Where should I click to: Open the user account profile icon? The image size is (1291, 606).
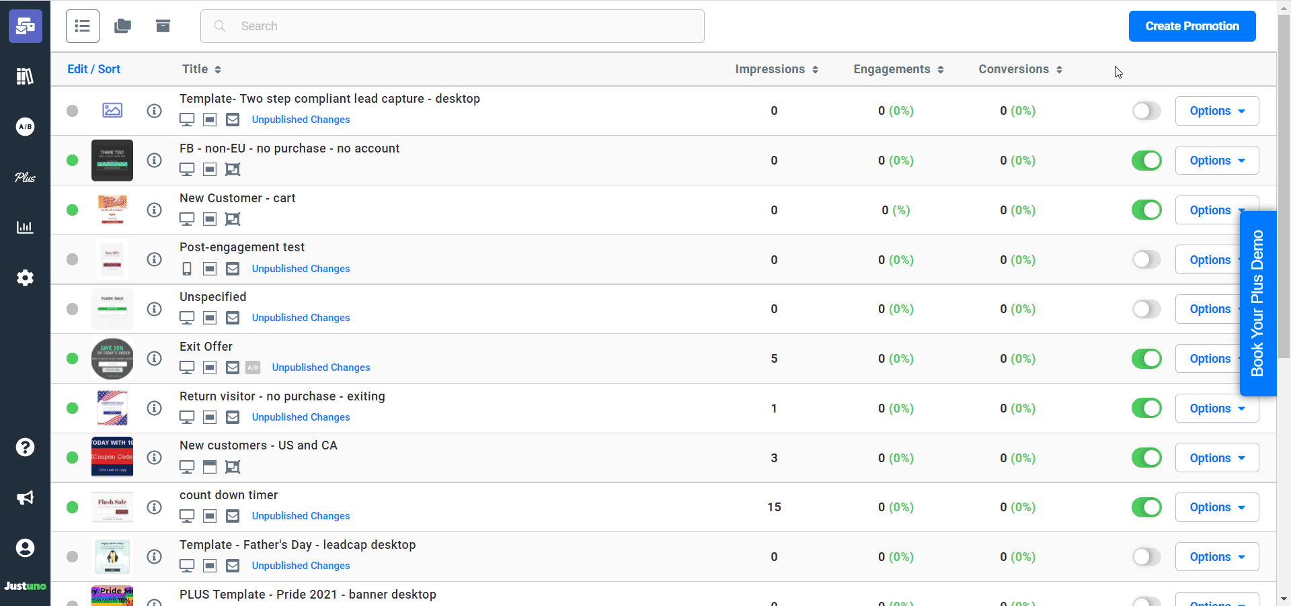coord(25,548)
